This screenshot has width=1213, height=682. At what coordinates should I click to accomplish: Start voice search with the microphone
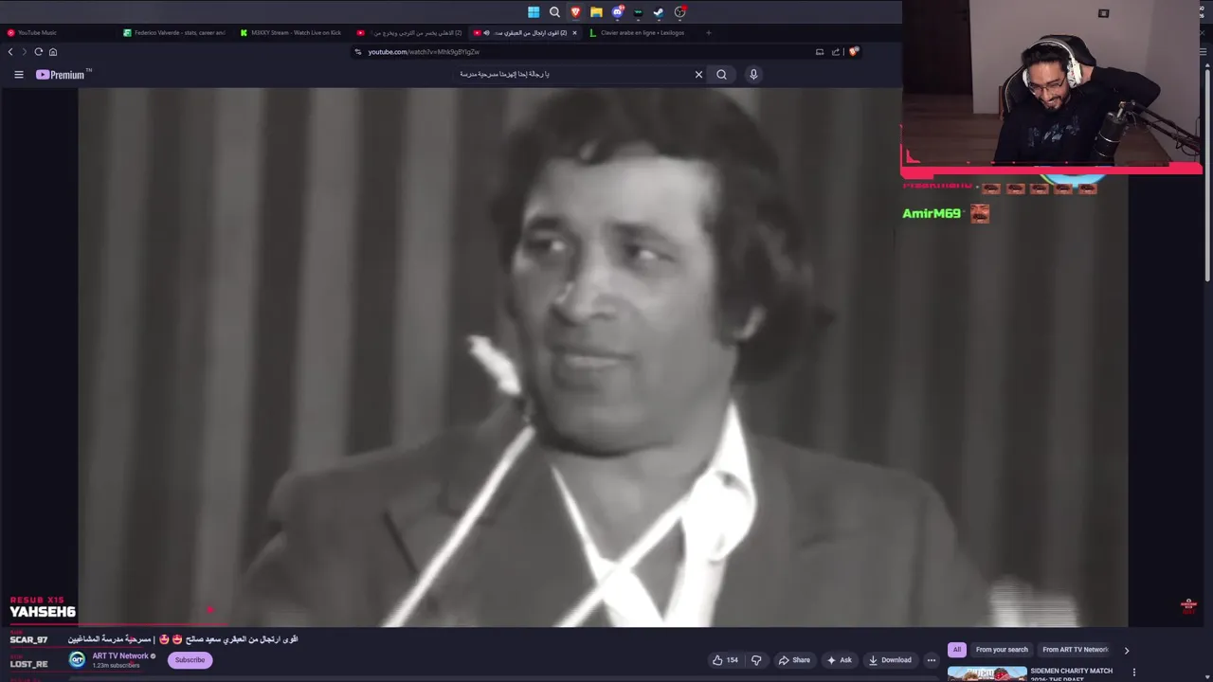(753, 75)
